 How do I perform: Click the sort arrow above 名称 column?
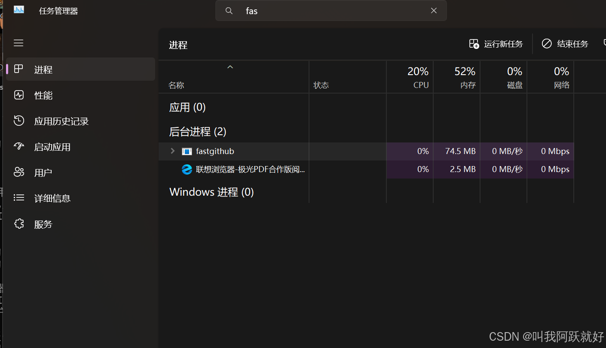[x=230, y=67]
